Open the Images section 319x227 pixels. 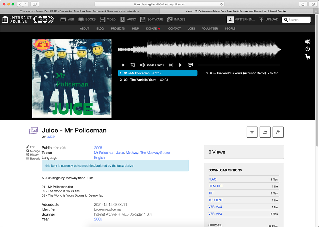pyautogui.click(x=176, y=19)
